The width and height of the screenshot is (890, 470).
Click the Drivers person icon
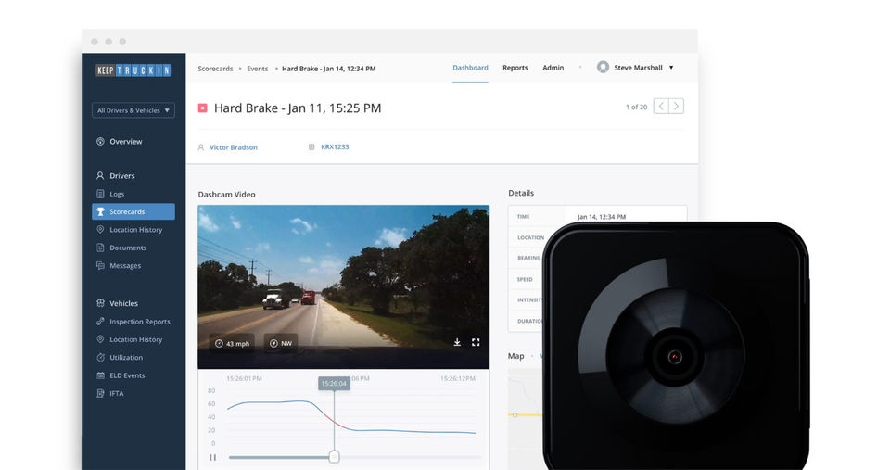coord(100,176)
